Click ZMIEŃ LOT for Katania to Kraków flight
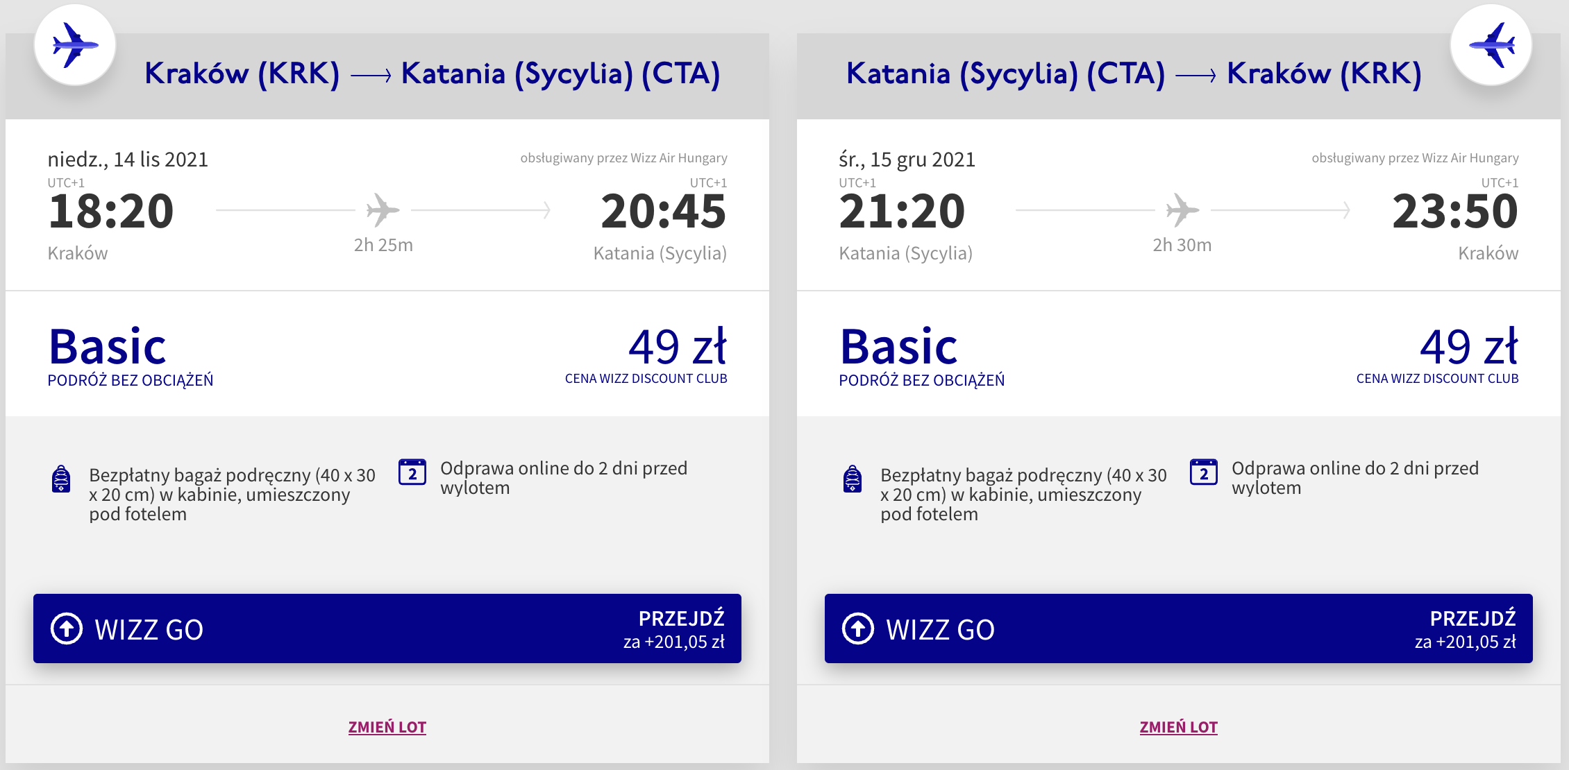The height and width of the screenshot is (770, 1569). coord(1179,727)
